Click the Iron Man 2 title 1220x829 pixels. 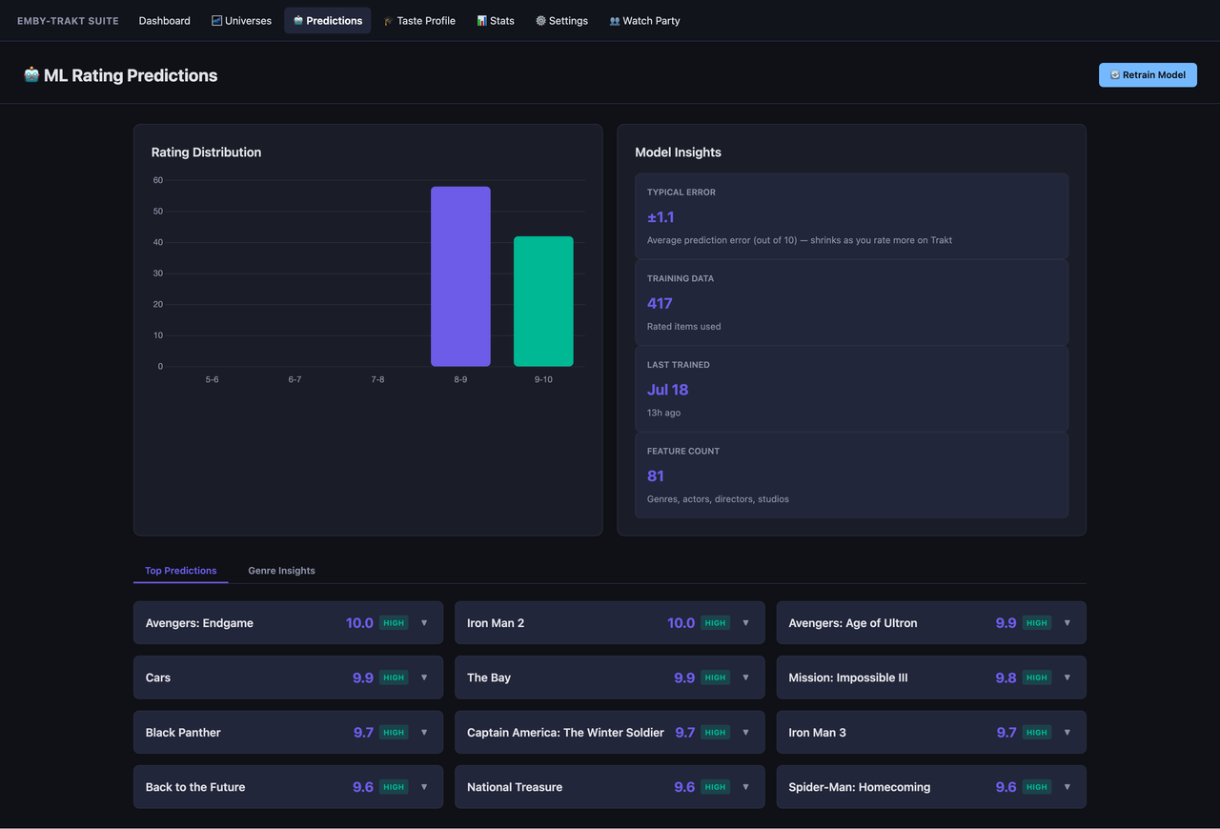[496, 623]
